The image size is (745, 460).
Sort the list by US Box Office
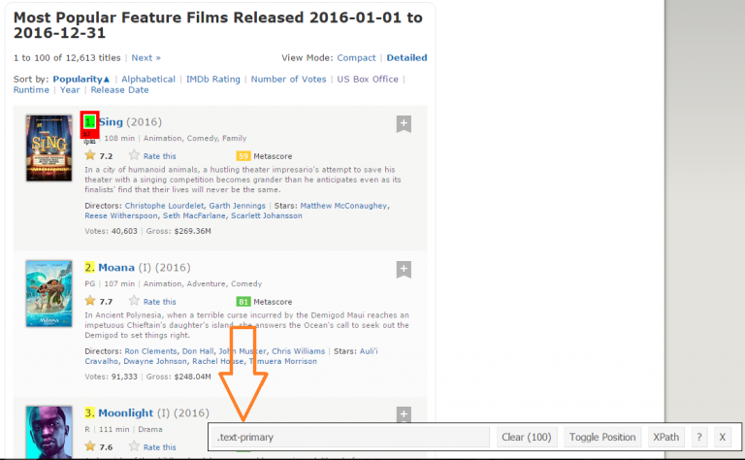(x=367, y=79)
